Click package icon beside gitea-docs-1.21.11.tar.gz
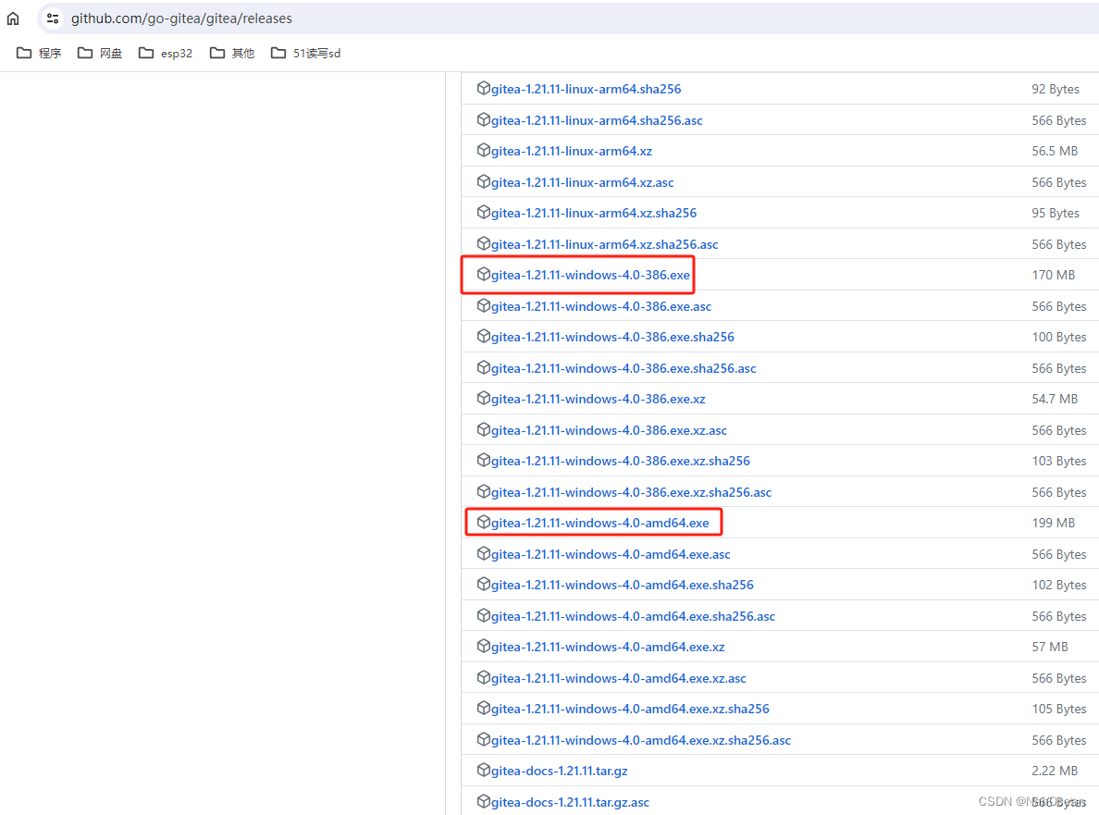Image resolution: width=1099 pixels, height=815 pixels. [483, 771]
